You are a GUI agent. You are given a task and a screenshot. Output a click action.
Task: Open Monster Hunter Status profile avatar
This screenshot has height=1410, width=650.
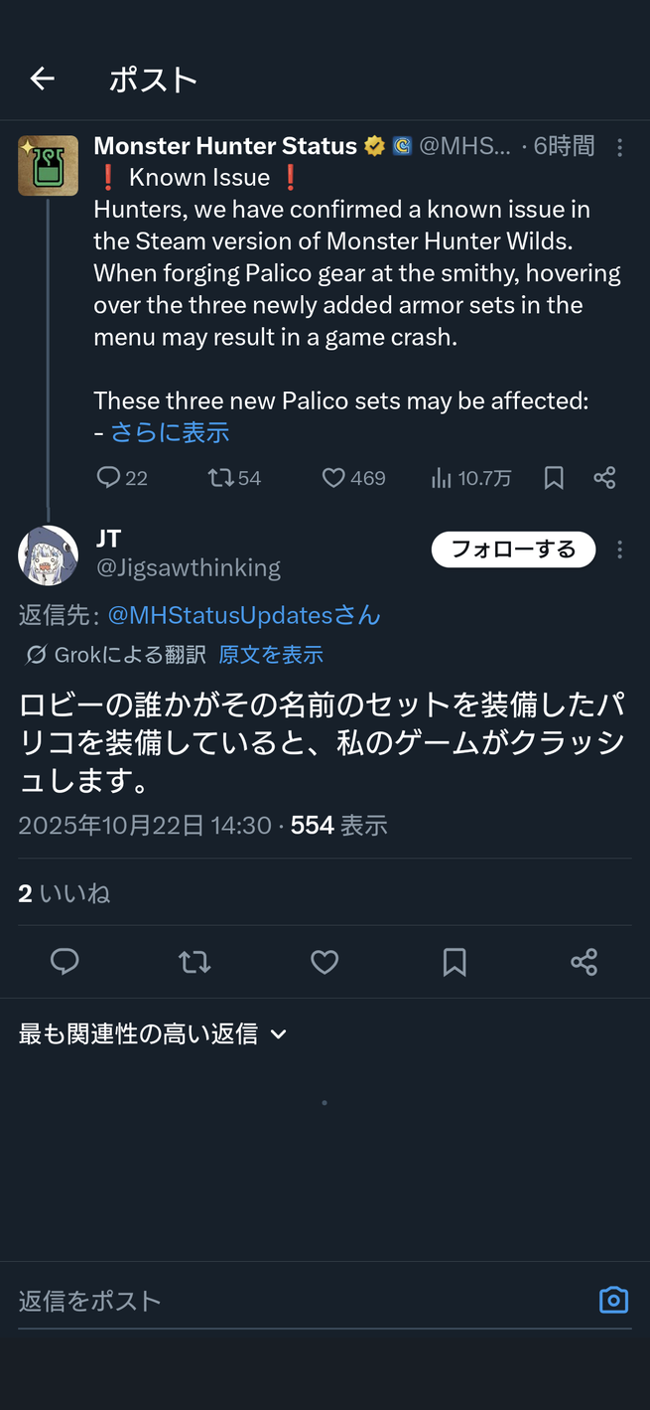pos(48,166)
